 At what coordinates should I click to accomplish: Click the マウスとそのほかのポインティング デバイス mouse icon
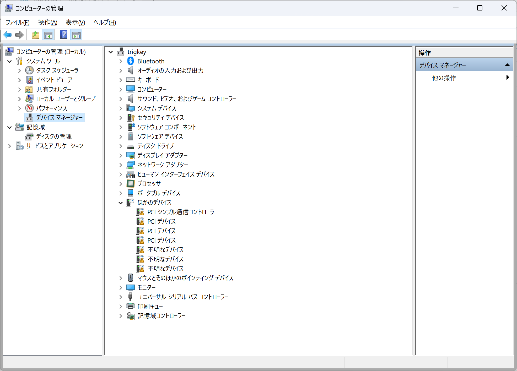131,278
